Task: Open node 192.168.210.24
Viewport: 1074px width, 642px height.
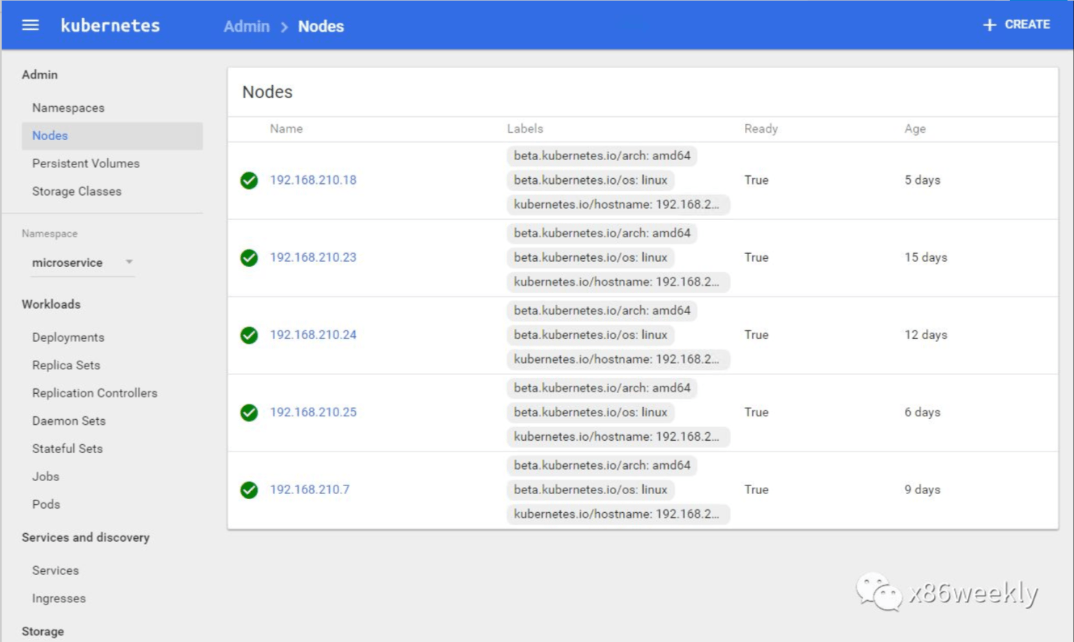Action: [x=313, y=335]
